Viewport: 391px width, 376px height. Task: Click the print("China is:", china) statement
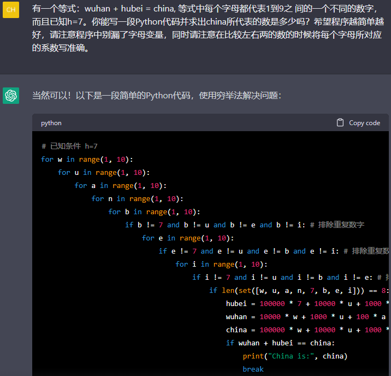pos(295,356)
